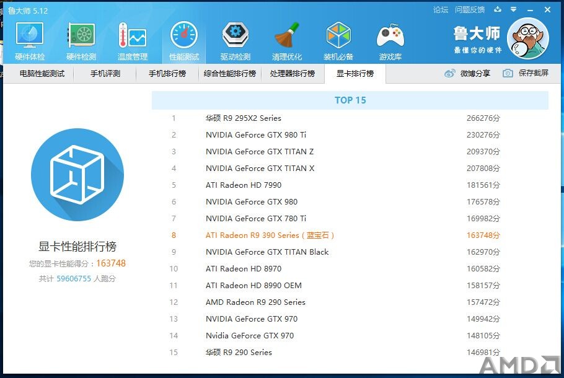Open the 硬件检测 hardware detection icon
This screenshot has height=378, width=564.
pyautogui.click(x=81, y=41)
